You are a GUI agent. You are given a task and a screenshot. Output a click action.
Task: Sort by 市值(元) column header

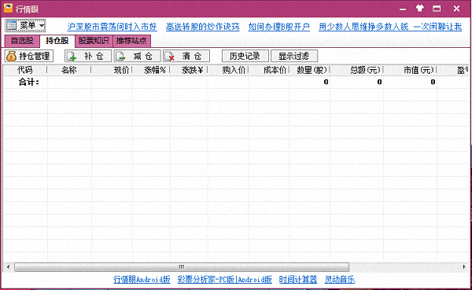click(410, 70)
